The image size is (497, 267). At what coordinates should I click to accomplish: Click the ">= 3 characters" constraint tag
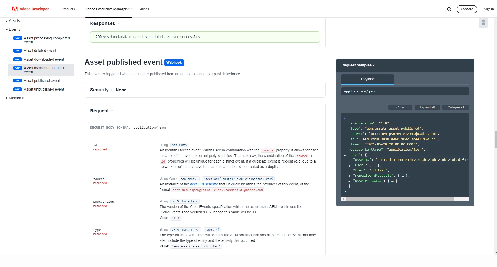185,201
